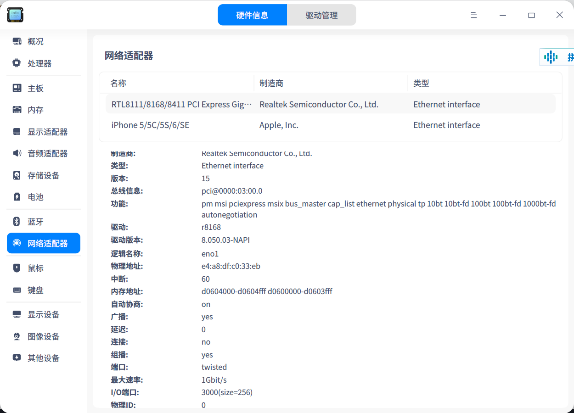Click the voice assistant button top right
The width and height of the screenshot is (574, 413).
(551, 57)
